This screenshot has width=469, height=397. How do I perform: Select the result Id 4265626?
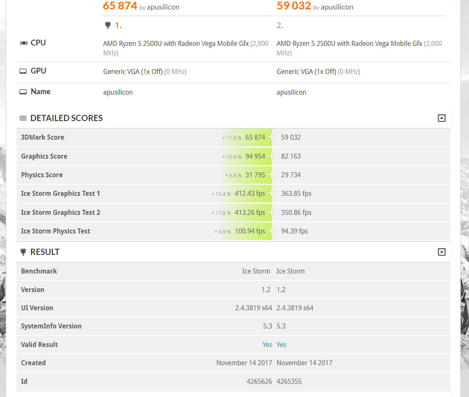point(259,381)
